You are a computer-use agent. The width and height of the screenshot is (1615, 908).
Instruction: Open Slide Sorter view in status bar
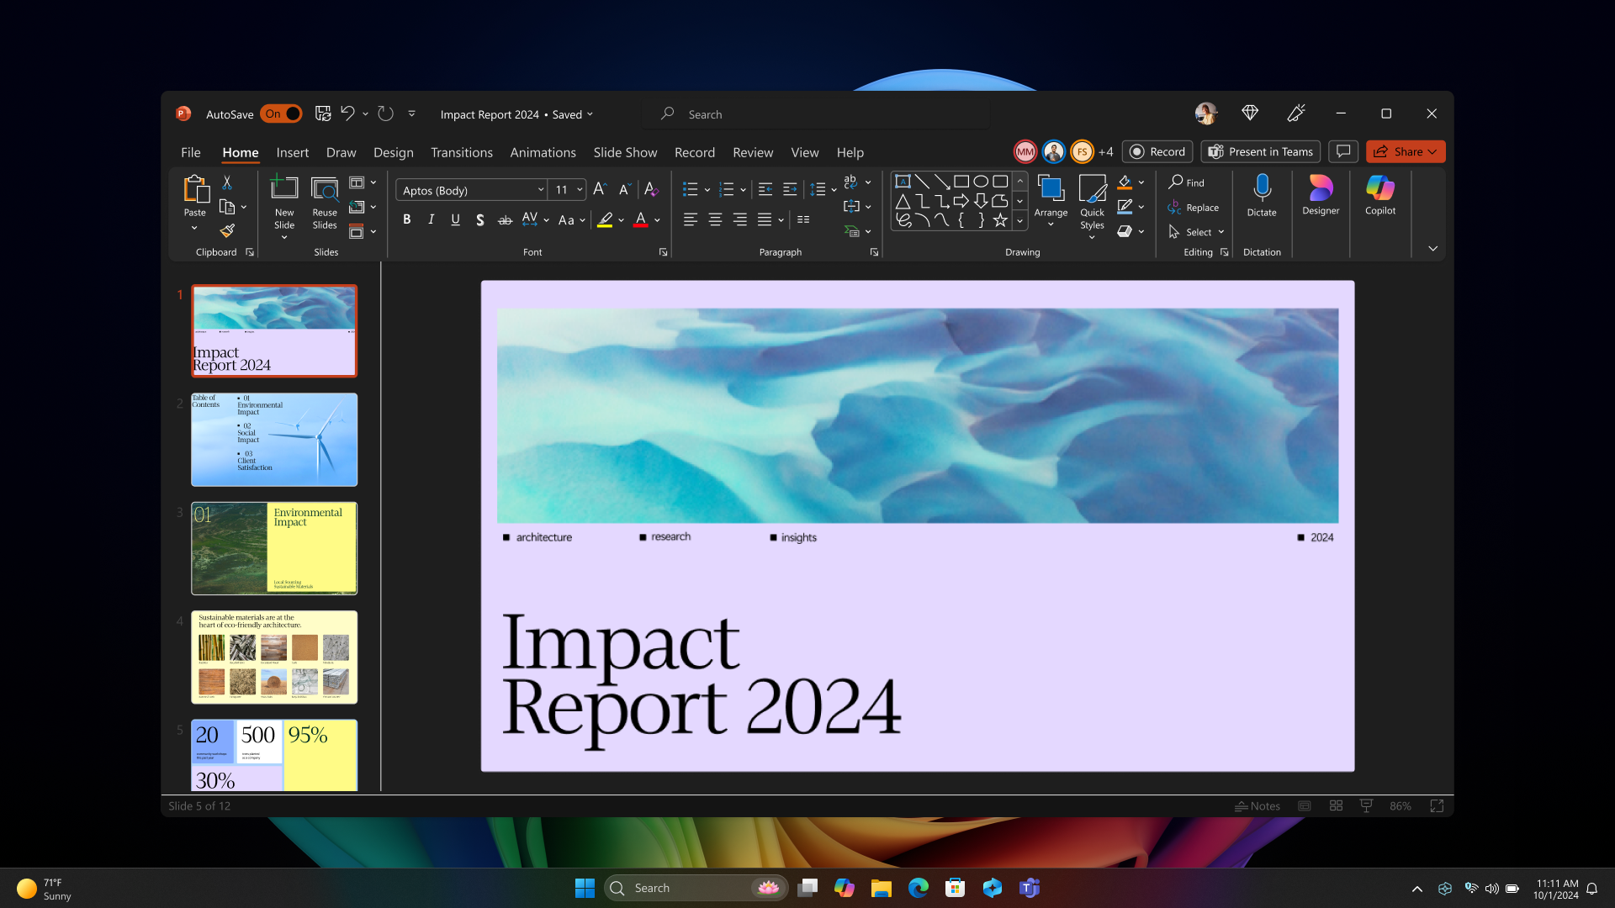click(1336, 805)
